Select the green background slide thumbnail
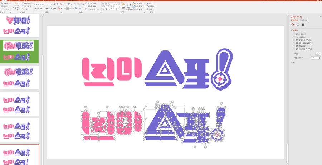This screenshot has height=165, width=322. pos(19,52)
